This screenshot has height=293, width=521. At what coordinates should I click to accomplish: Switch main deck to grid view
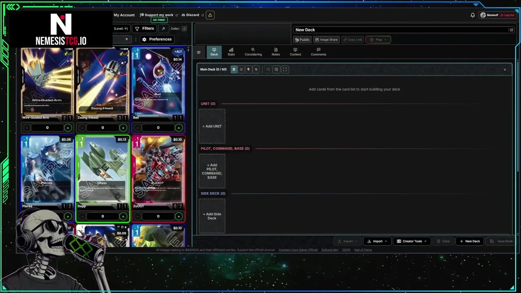click(234, 70)
